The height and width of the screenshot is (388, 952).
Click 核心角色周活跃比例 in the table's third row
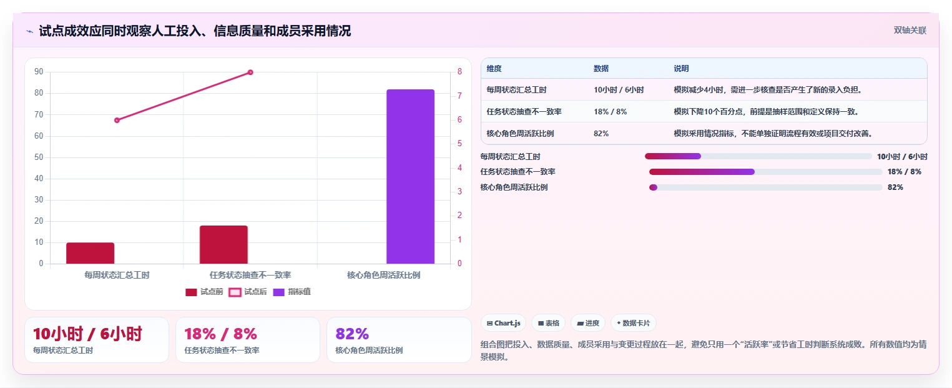(520, 134)
